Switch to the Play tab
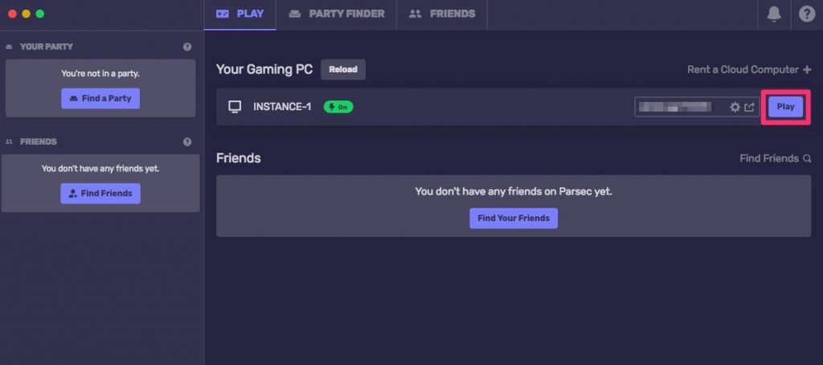823x365 pixels. [240, 14]
